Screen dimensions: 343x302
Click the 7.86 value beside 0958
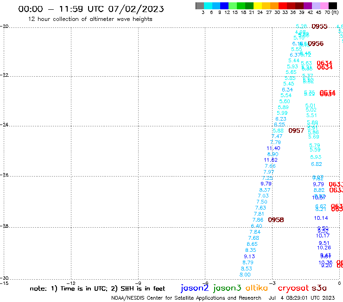click(x=258, y=220)
